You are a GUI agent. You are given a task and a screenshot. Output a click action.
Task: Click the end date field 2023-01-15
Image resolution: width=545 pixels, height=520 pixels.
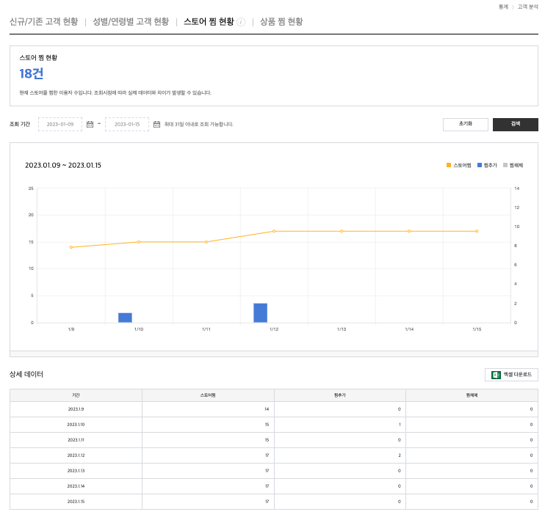tap(127, 125)
